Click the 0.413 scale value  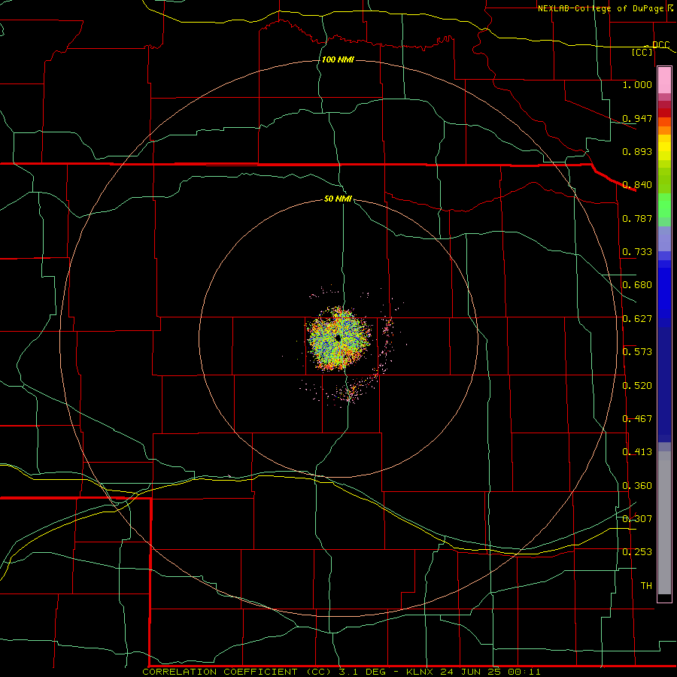[637, 452]
